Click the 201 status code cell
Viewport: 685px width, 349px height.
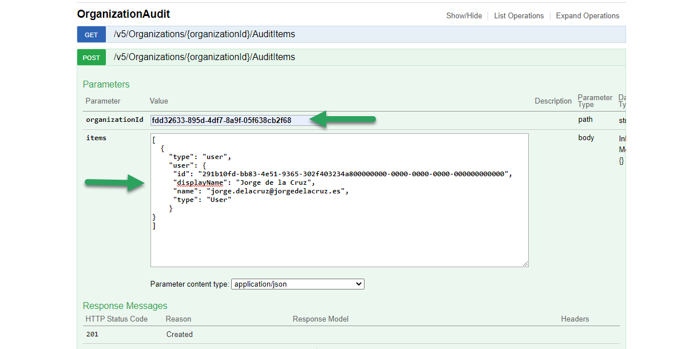coord(92,334)
